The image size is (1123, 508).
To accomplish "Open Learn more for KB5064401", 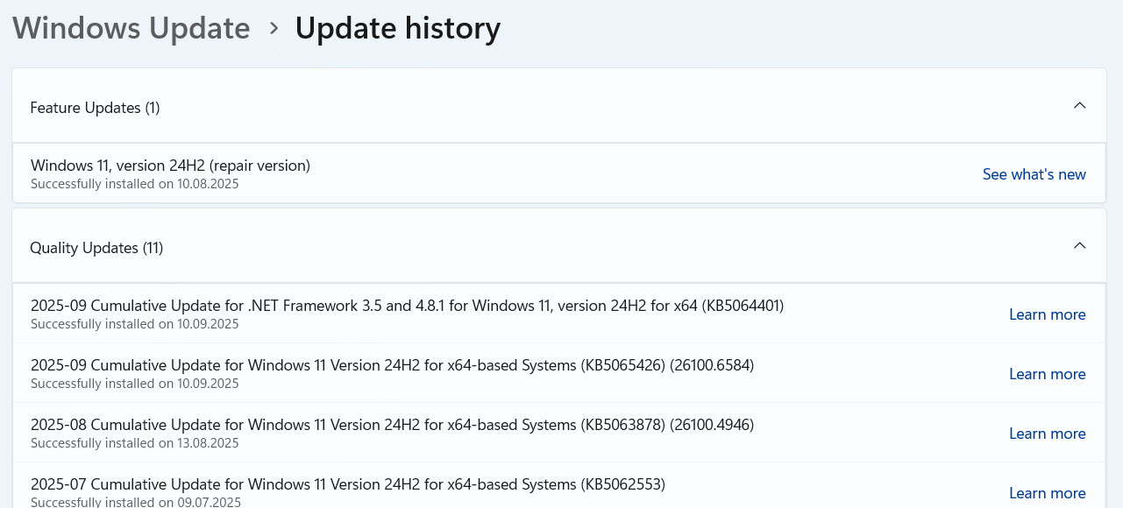I will click(x=1048, y=314).
